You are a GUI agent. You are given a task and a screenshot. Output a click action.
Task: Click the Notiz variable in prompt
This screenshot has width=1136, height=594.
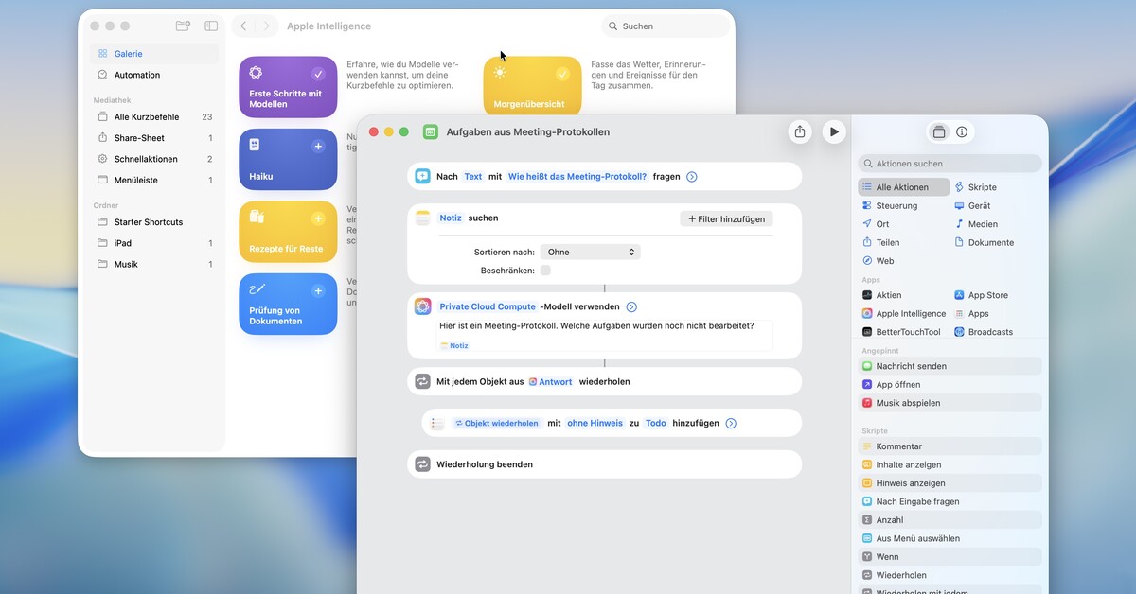point(454,346)
